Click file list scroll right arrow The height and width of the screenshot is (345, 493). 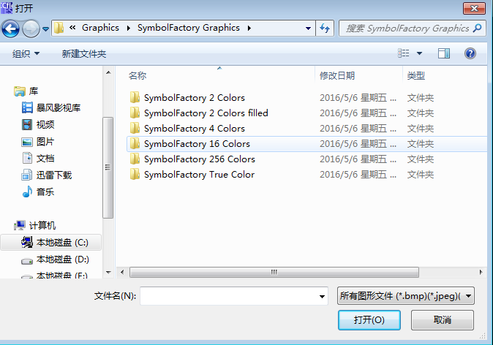click(x=481, y=272)
